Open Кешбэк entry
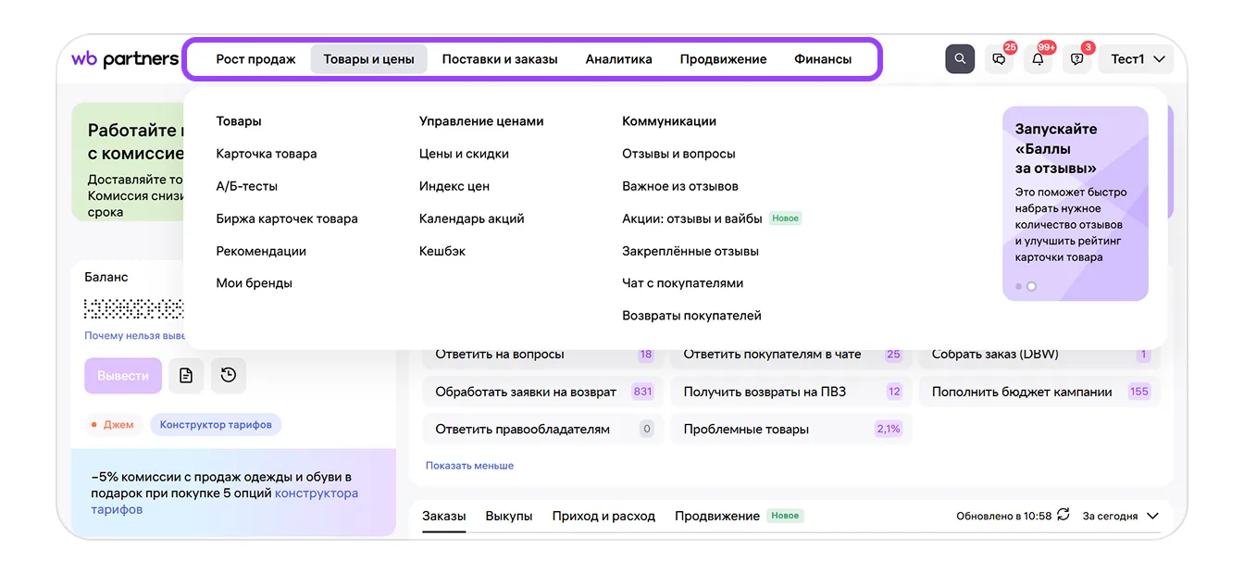The width and height of the screenshot is (1244, 574). (442, 251)
